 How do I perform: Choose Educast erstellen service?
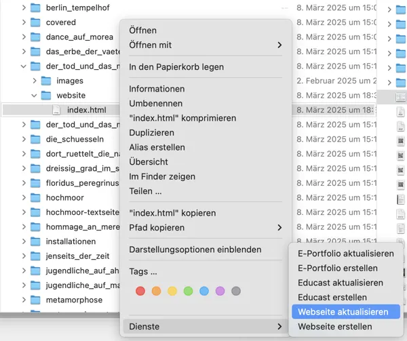346,297
